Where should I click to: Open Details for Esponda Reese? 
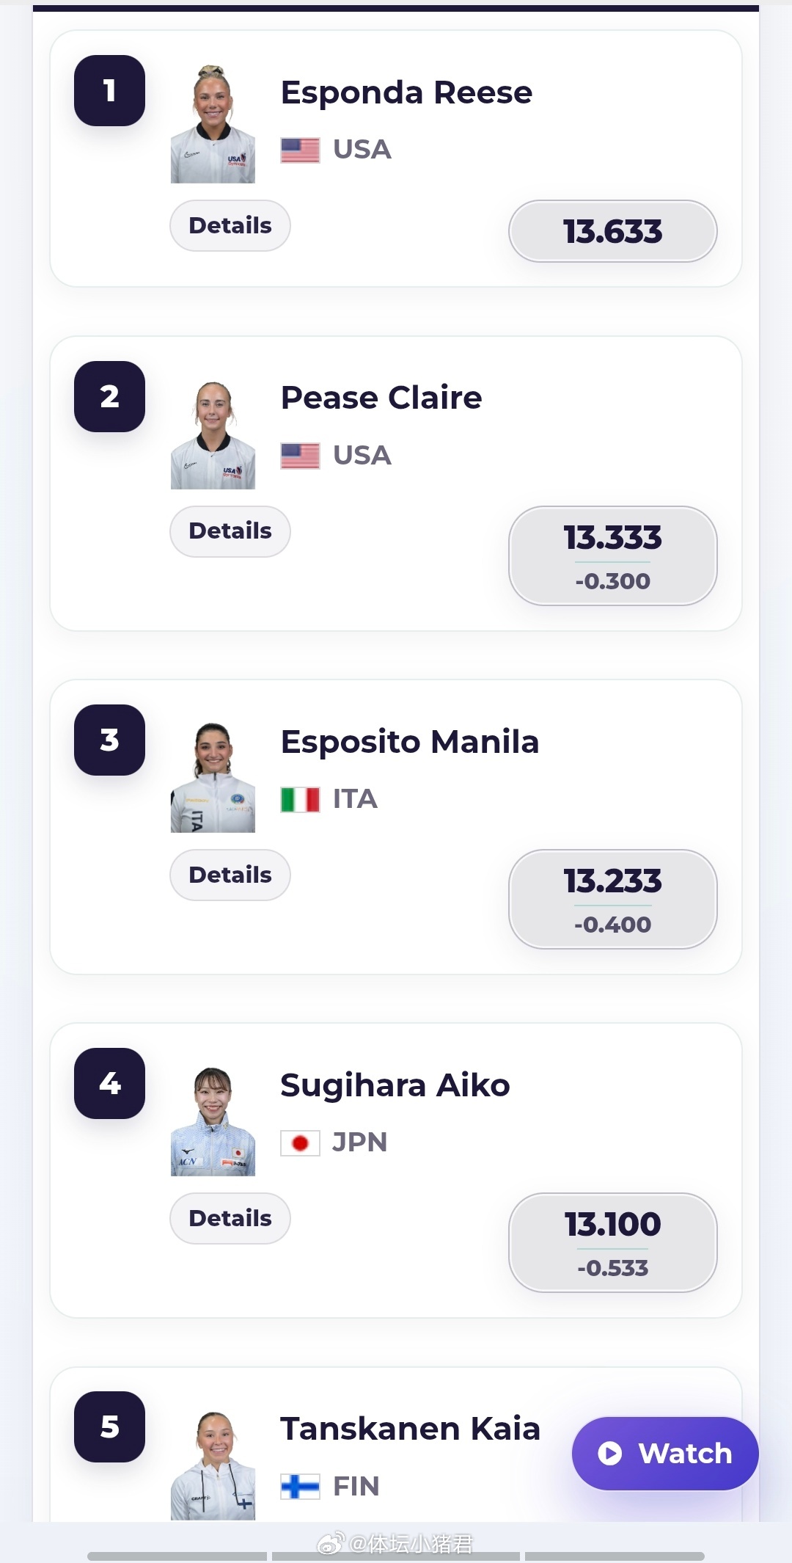click(x=230, y=225)
